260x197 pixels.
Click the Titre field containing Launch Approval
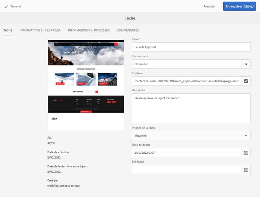191,47
